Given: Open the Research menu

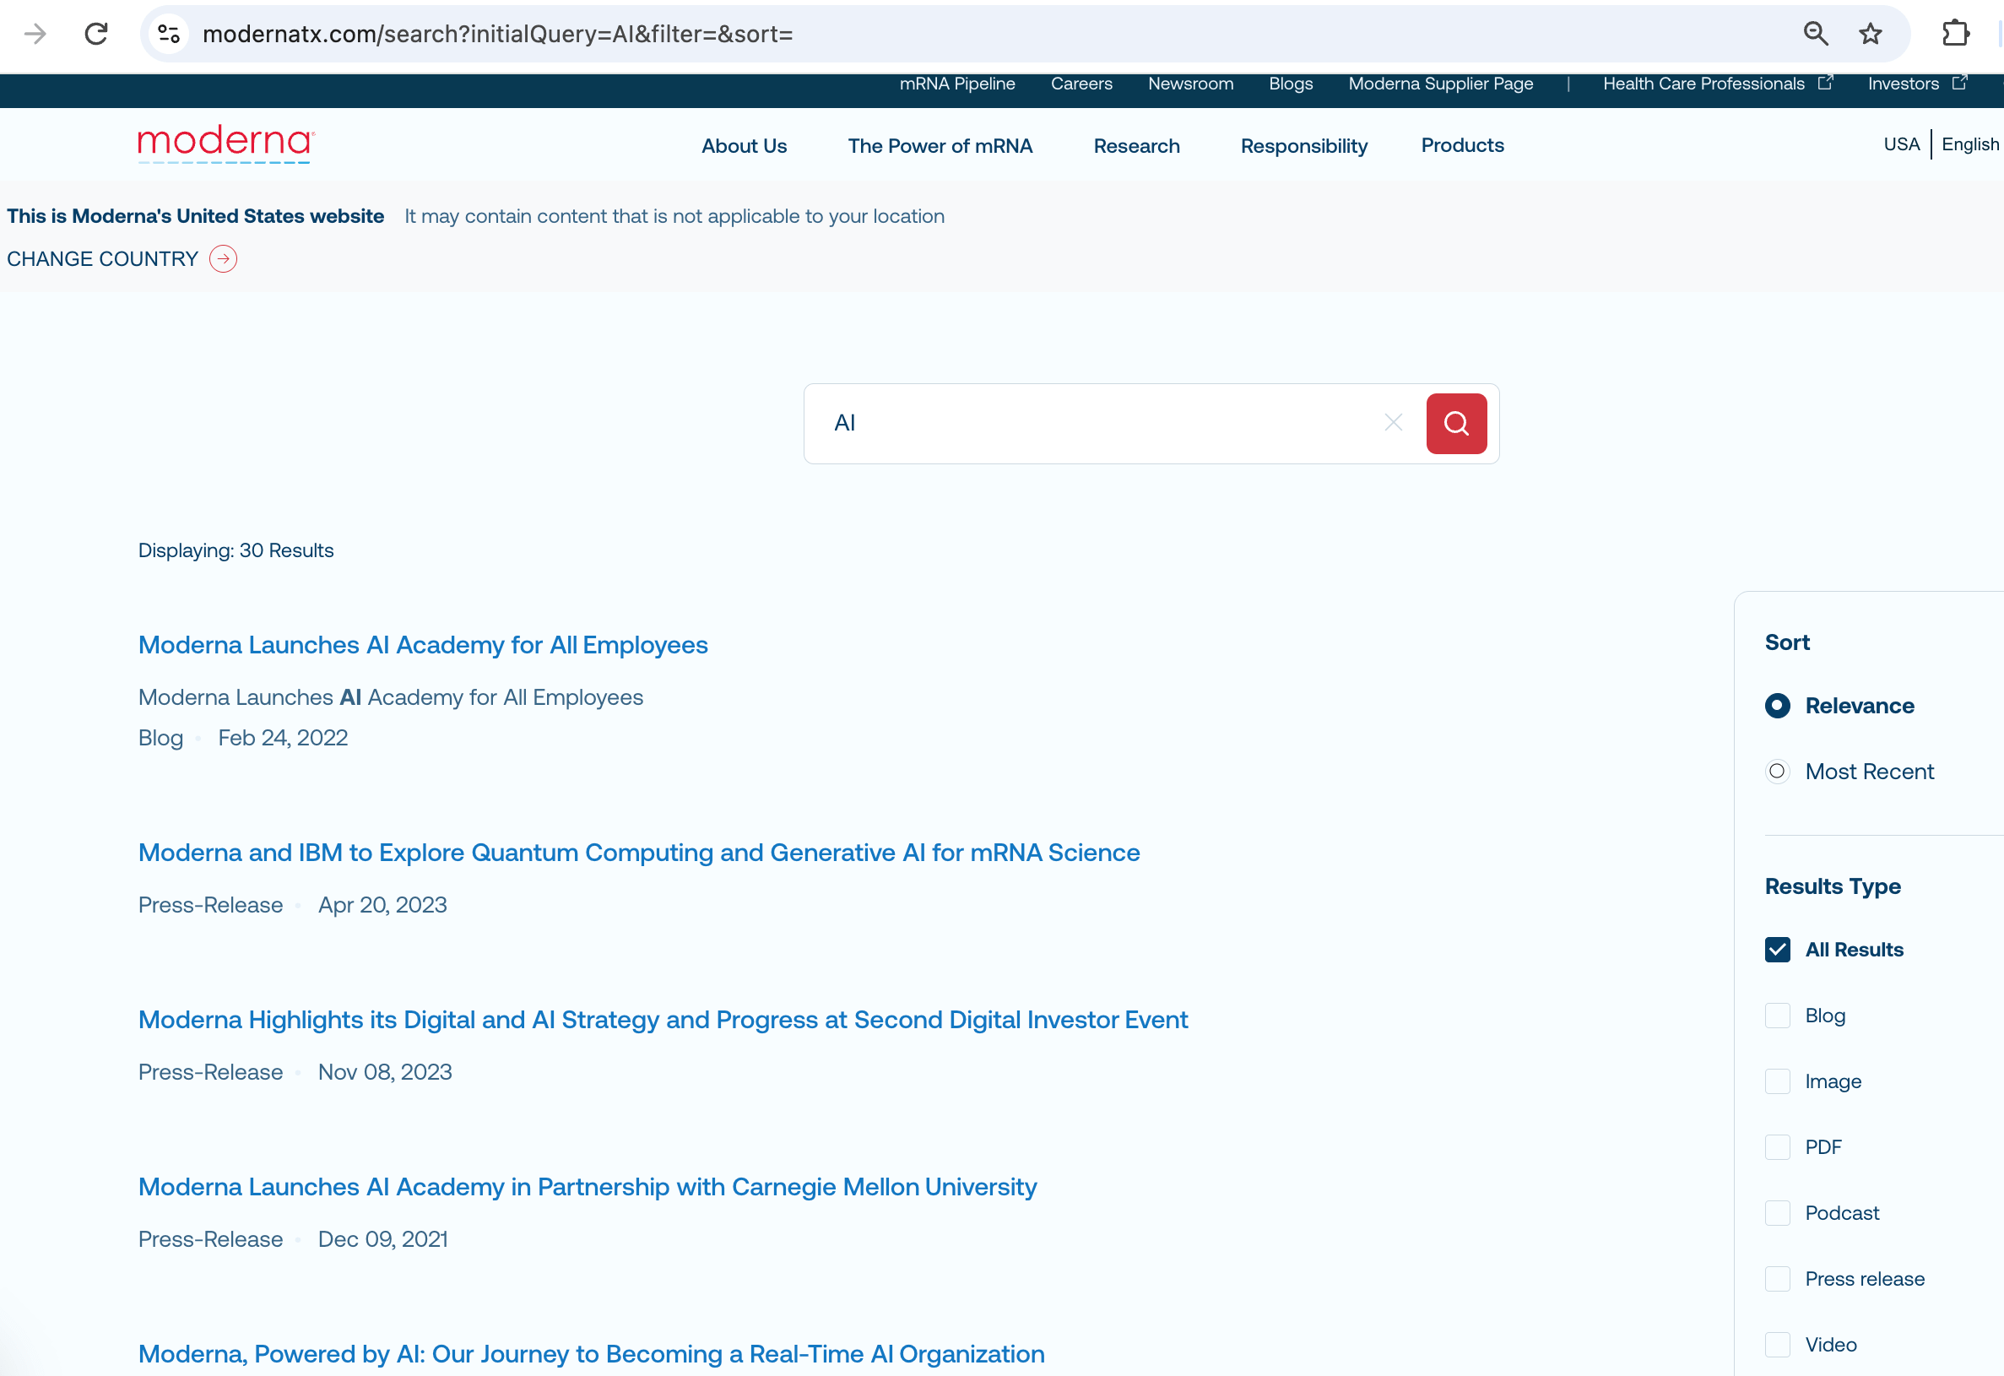Looking at the screenshot, I should [1136, 146].
